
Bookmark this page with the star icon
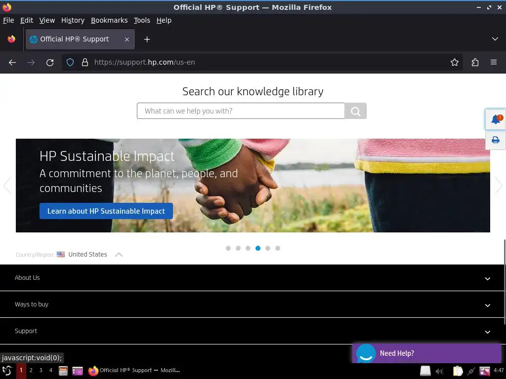pyautogui.click(x=455, y=63)
